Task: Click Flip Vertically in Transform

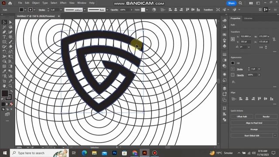Action: point(266,47)
